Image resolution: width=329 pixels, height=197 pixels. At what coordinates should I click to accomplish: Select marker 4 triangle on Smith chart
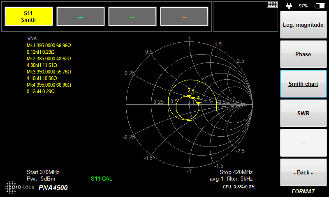[x=198, y=103]
